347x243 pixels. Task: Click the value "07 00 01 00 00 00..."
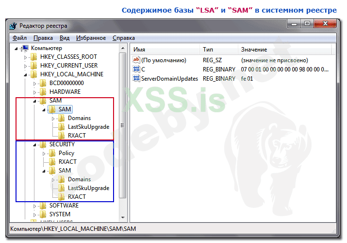click(284, 69)
